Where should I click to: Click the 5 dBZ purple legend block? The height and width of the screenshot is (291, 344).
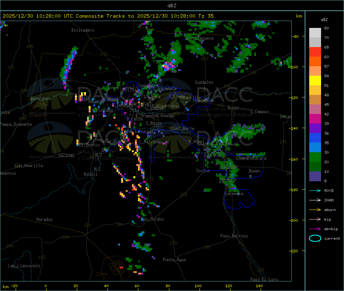click(x=315, y=176)
